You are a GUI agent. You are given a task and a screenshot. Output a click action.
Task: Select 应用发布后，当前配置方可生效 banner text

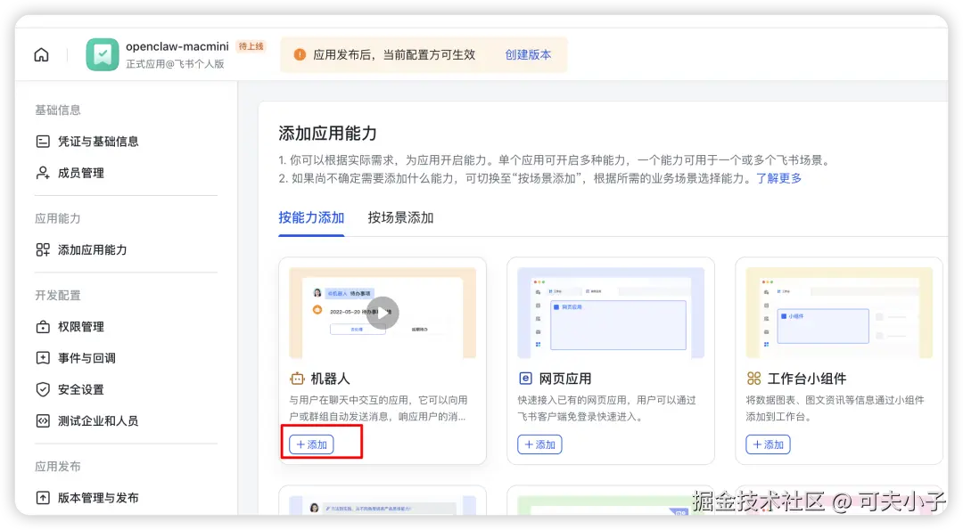[x=394, y=54]
